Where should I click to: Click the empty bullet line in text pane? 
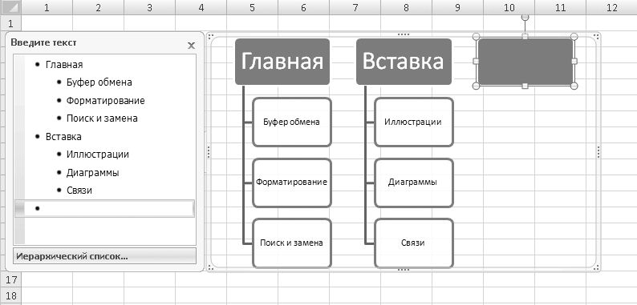click(x=105, y=208)
